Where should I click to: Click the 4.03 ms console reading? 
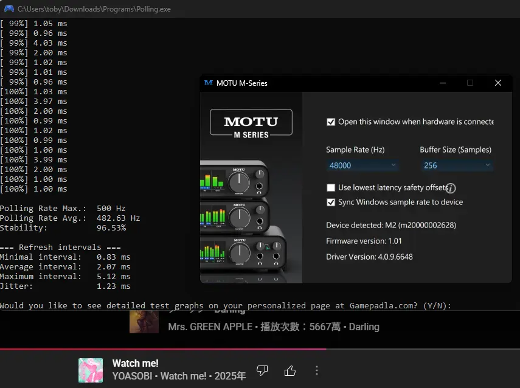50,43
